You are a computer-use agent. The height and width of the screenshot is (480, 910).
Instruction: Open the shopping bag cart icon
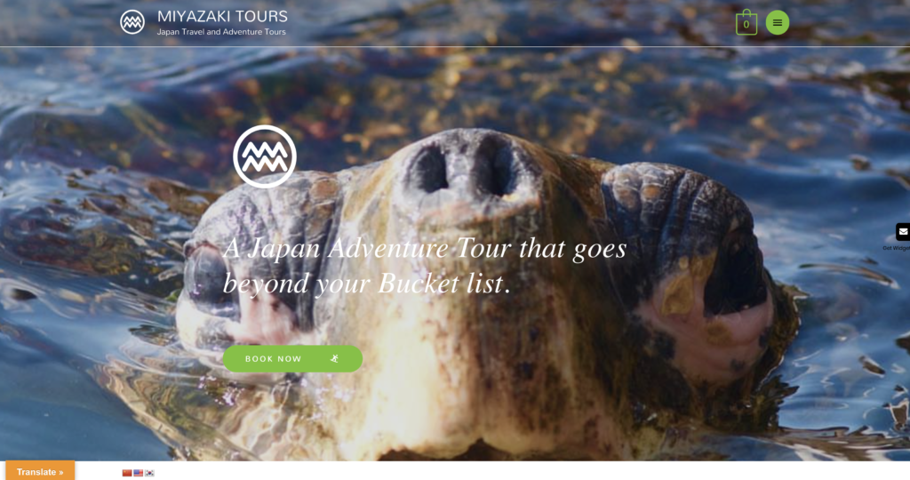pos(746,22)
